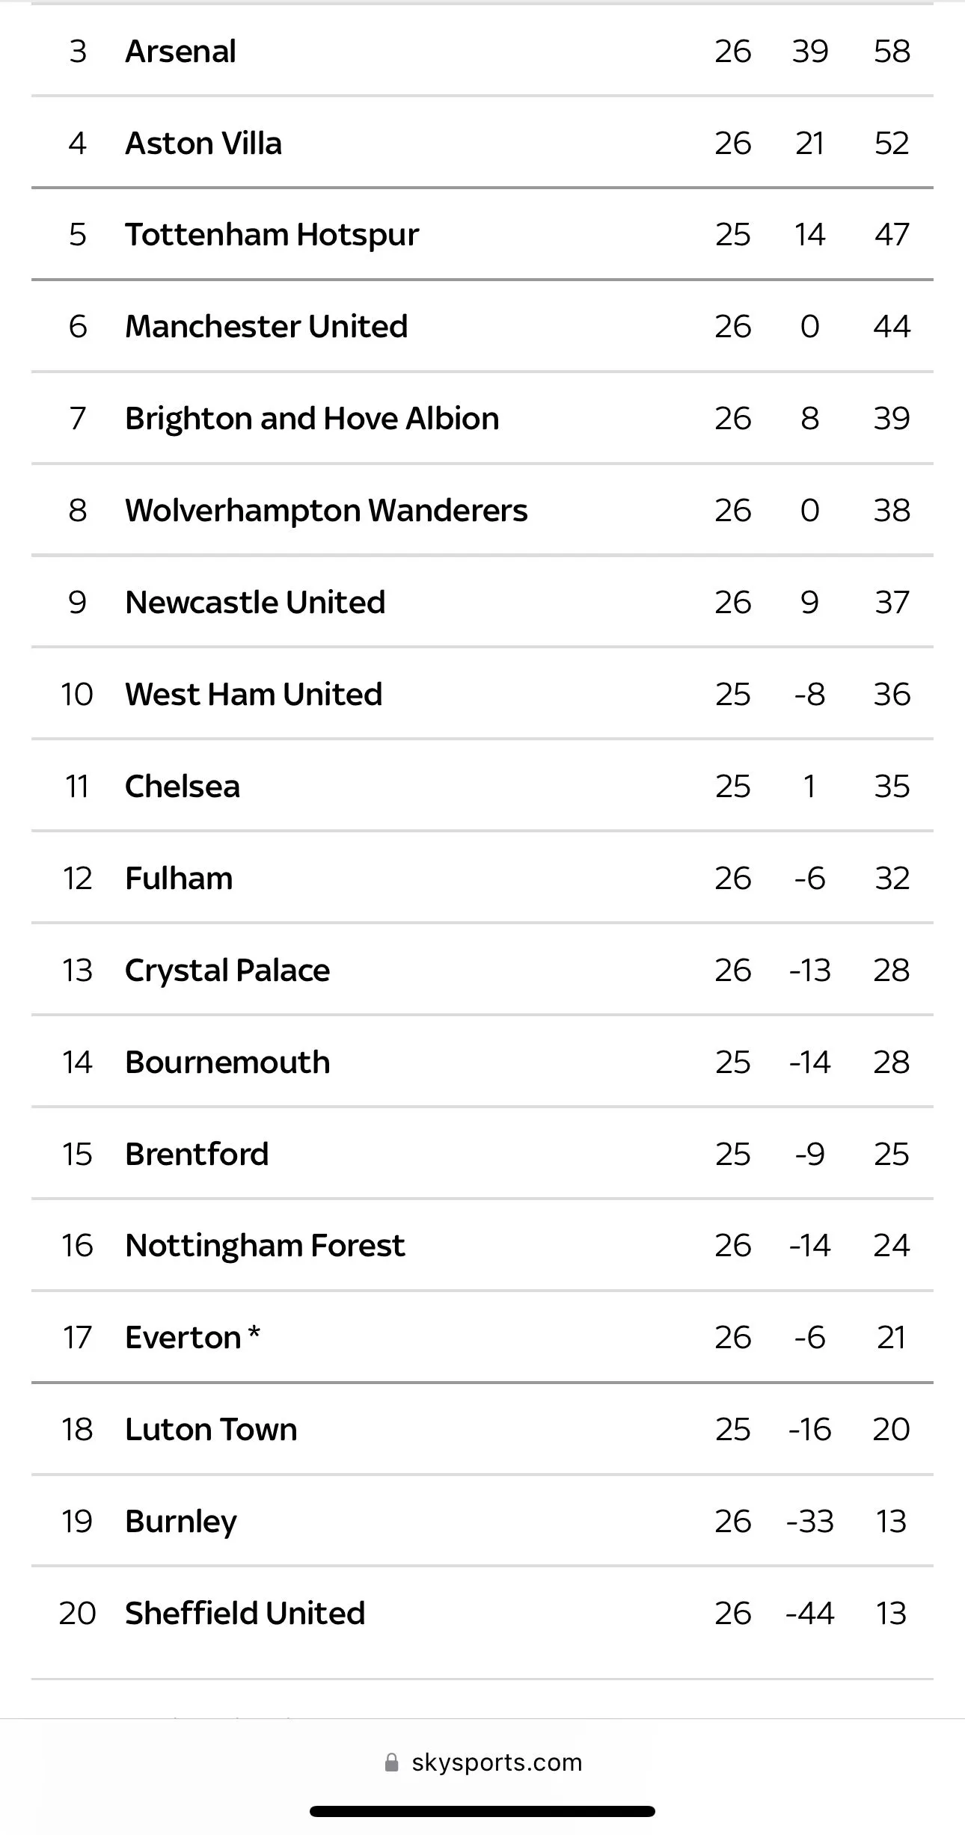965x1835 pixels.
Task: Open the Brentford team link
Action: pyautogui.click(x=197, y=1154)
